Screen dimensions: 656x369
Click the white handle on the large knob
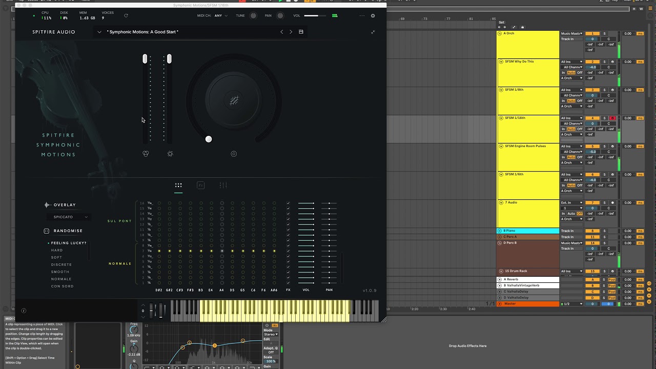pos(209,139)
